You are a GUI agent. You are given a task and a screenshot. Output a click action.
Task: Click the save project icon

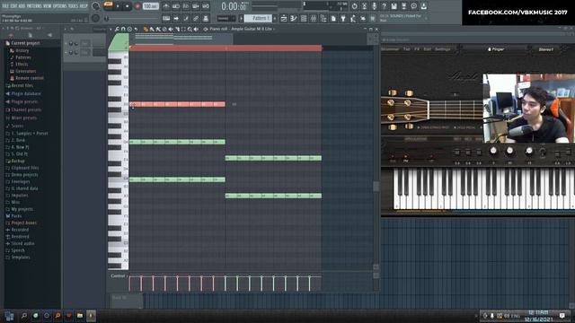pos(394,6)
